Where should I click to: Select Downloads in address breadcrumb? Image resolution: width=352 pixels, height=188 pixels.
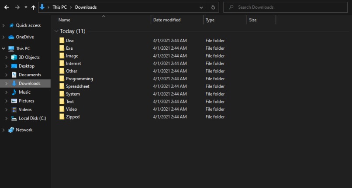(86, 7)
